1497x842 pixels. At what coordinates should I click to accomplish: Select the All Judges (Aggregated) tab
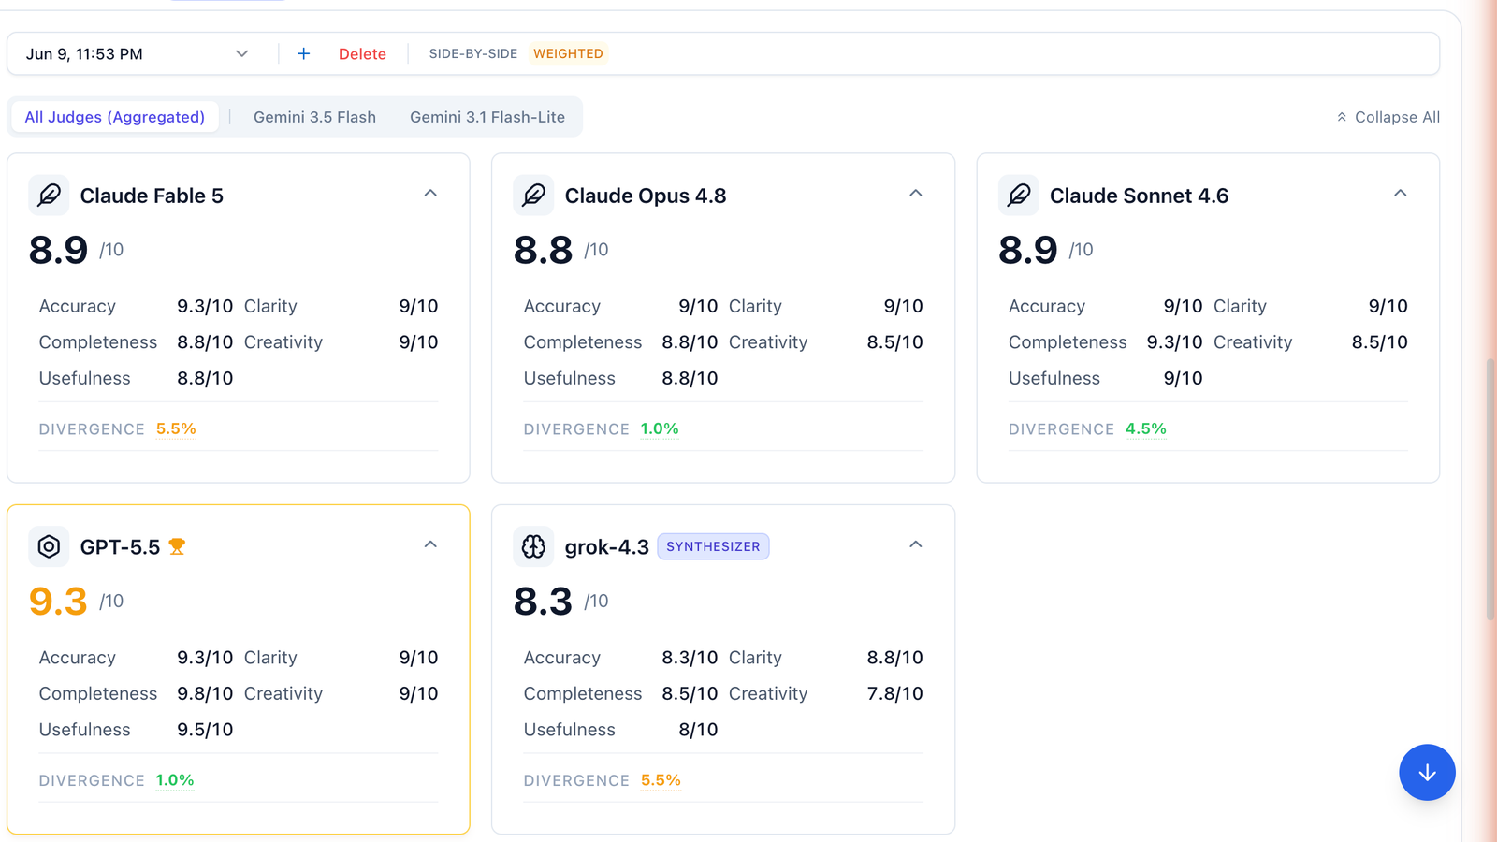(115, 117)
